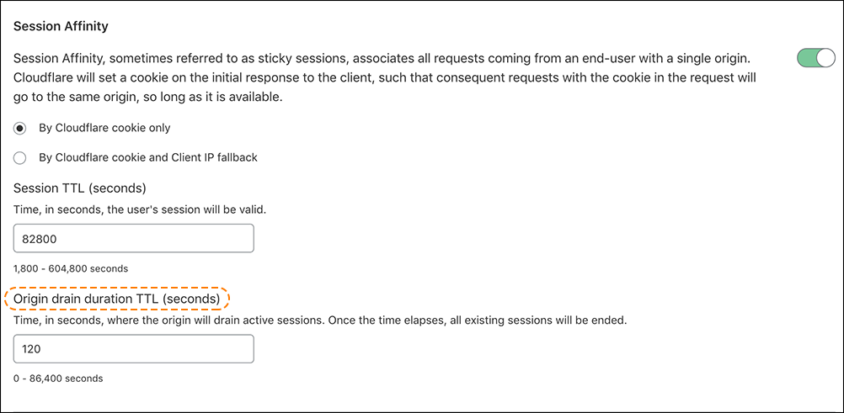Disable the Session Affinity toggle switch
844x413 pixels.
click(x=815, y=58)
